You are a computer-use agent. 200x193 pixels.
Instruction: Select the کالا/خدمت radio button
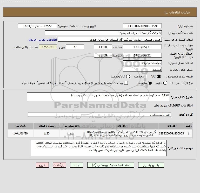pos(128,76)
